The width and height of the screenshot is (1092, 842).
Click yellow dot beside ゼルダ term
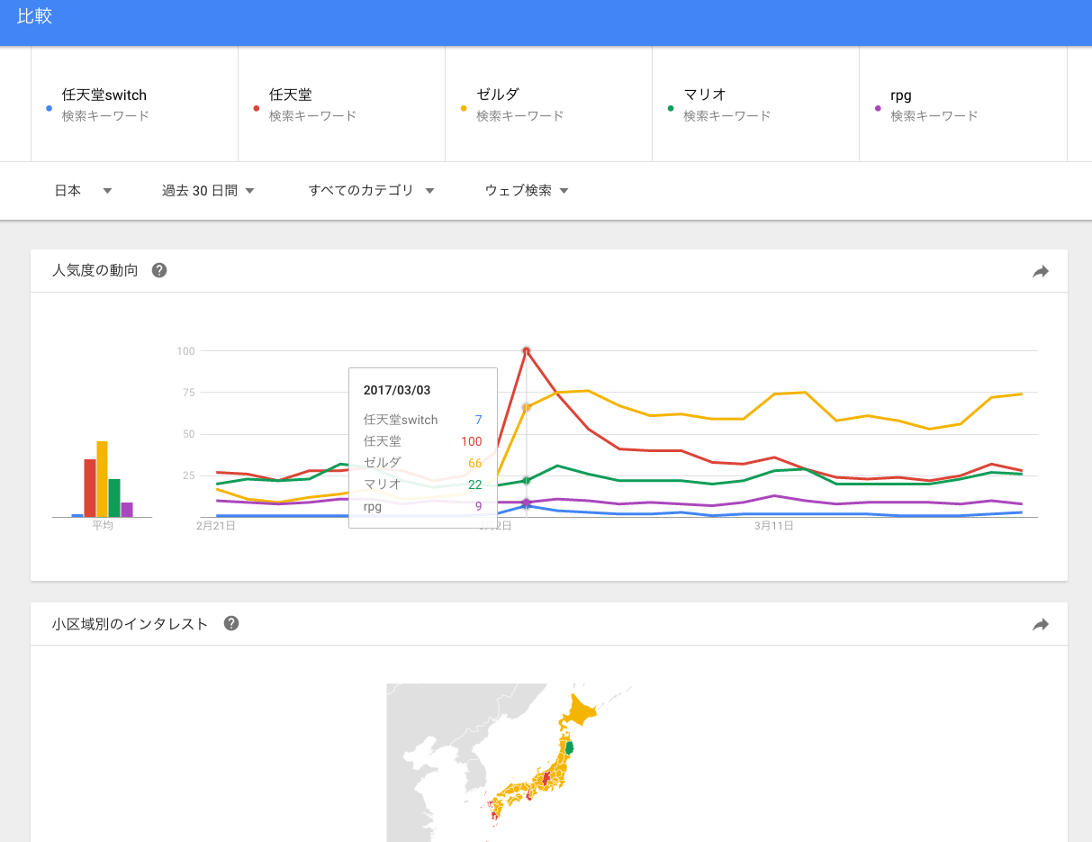464,109
